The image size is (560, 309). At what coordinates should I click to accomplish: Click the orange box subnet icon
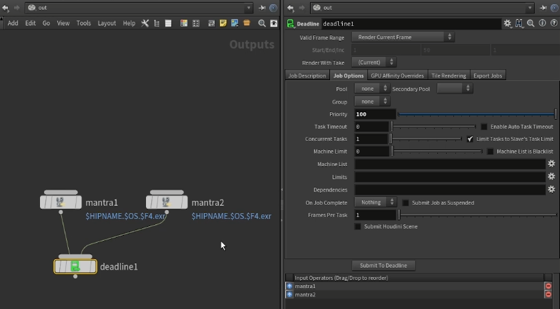[x=247, y=23]
